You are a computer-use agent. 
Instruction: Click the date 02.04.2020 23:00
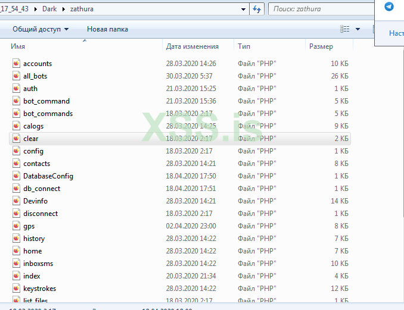point(191,226)
